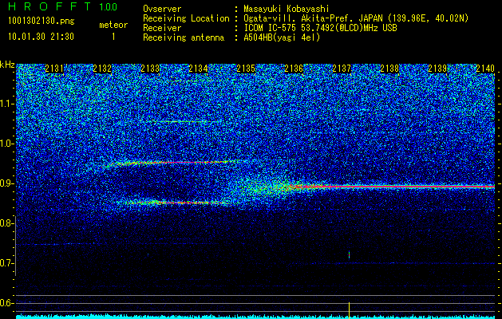This screenshot has width=502, height=319.
Task: Click the cyan signal level strip at bottom
Action: [x=255, y=317]
